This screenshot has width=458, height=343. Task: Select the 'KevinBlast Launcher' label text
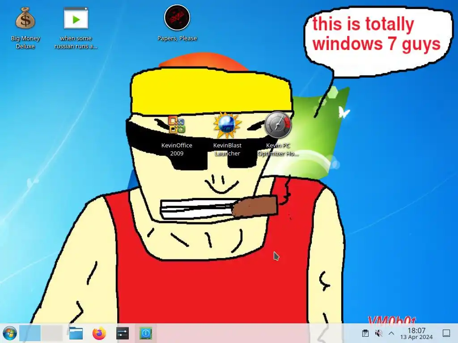[227, 149]
